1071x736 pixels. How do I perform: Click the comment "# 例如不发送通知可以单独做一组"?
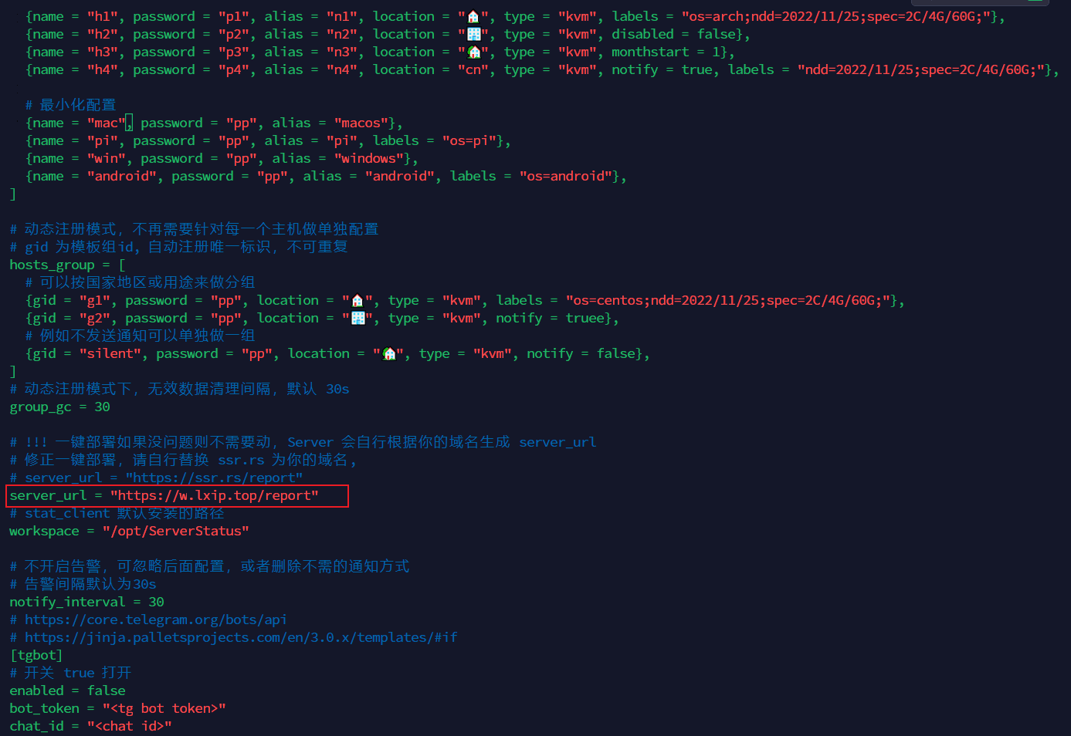coord(140,336)
